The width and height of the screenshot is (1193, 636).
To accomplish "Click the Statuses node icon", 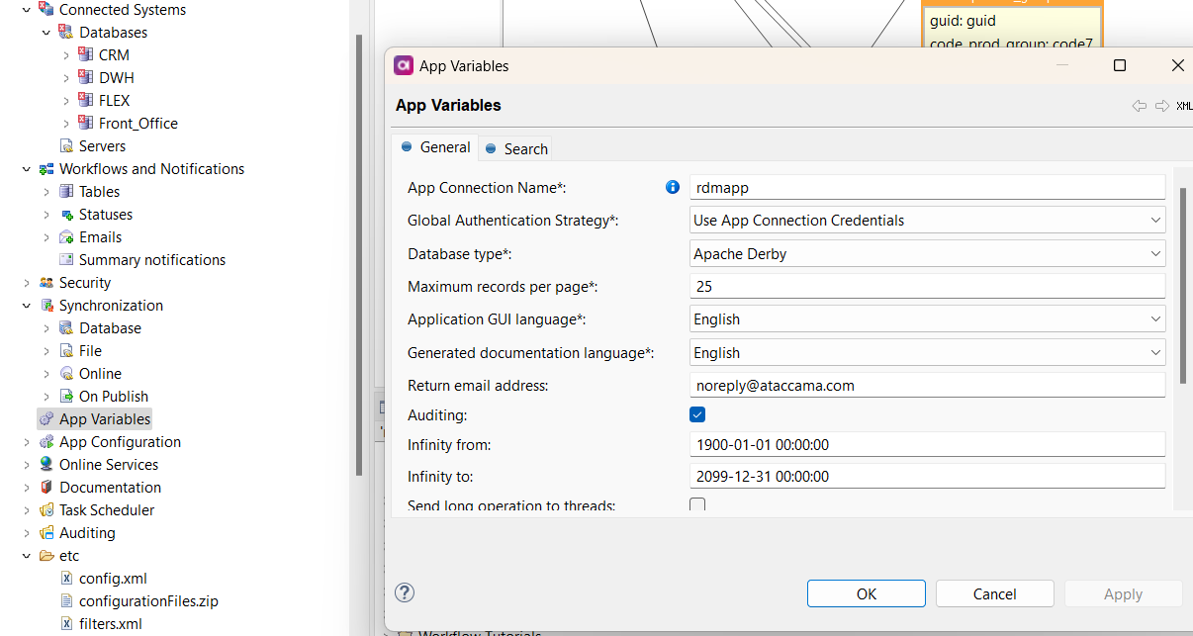I will [66, 215].
